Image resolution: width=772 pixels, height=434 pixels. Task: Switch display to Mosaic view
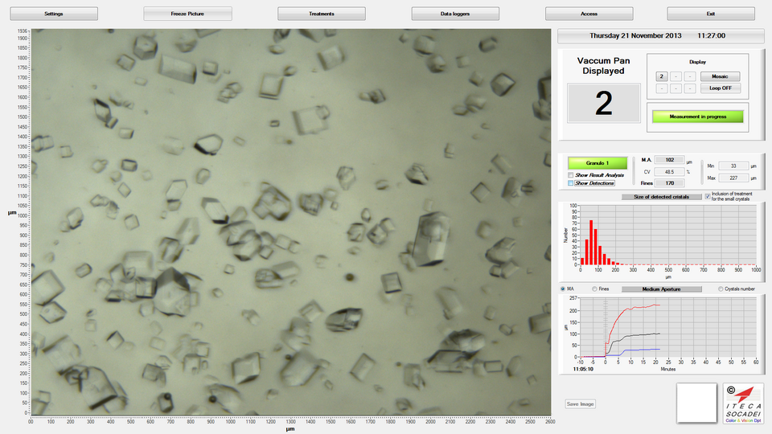720,76
